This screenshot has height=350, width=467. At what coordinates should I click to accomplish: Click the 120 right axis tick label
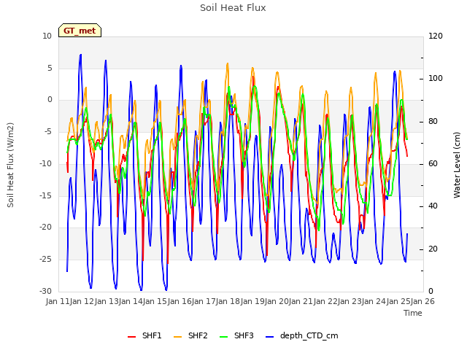point(436,36)
